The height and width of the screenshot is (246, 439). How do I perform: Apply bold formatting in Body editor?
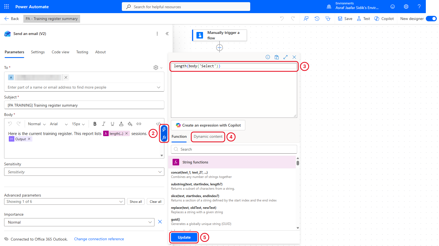click(x=95, y=124)
